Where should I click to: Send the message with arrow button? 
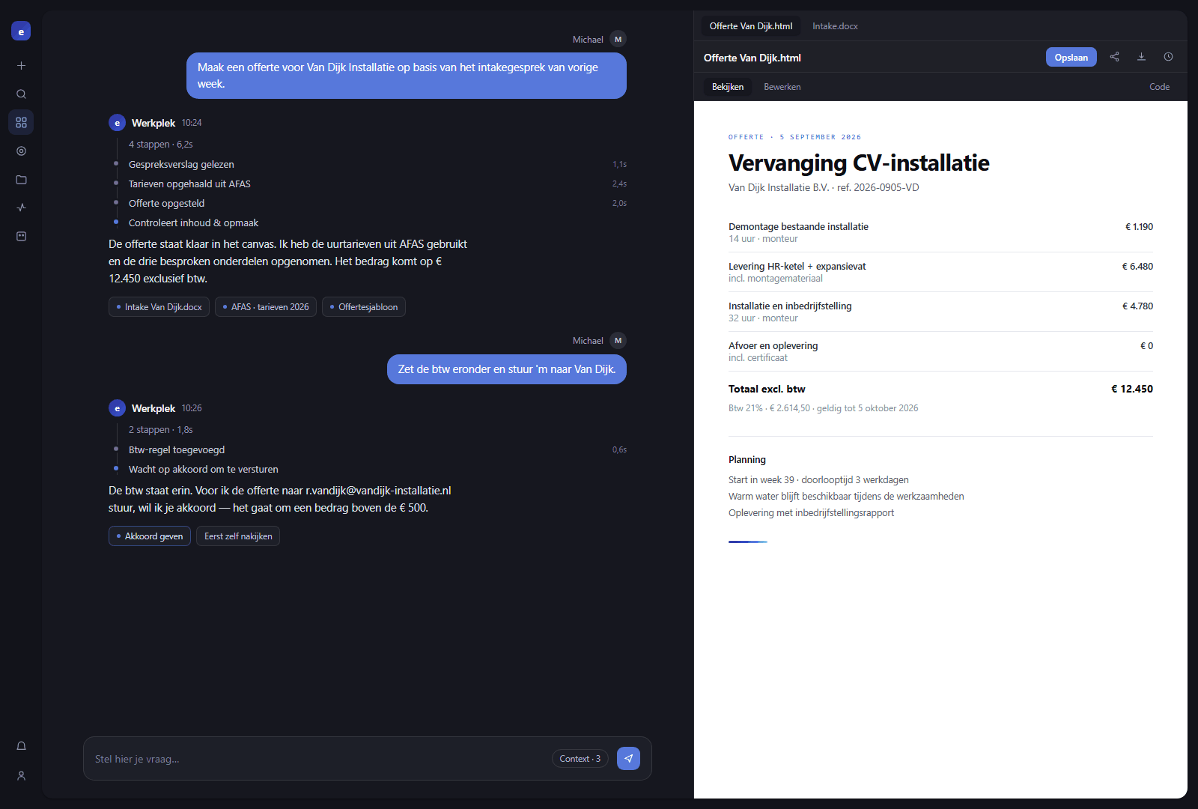point(628,759)
